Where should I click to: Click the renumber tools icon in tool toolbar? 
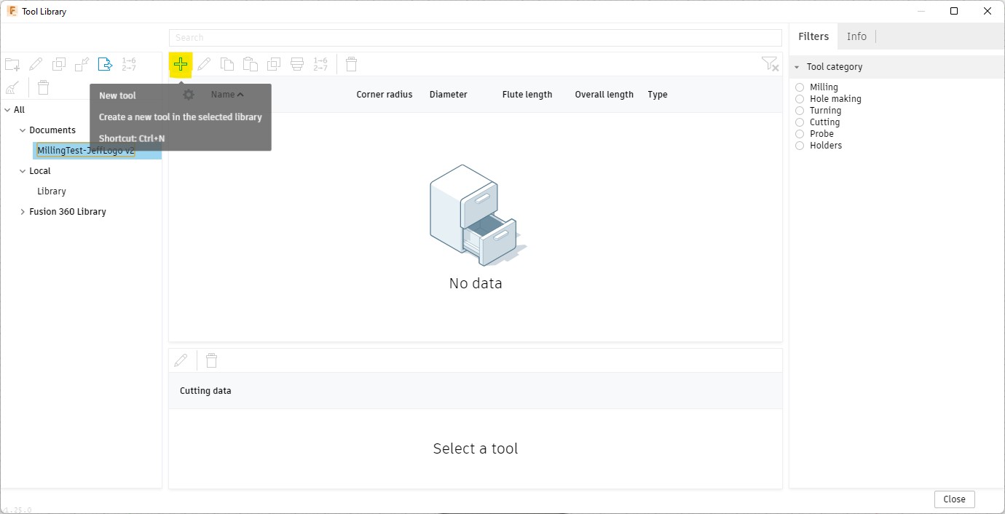tap(320, 64)
